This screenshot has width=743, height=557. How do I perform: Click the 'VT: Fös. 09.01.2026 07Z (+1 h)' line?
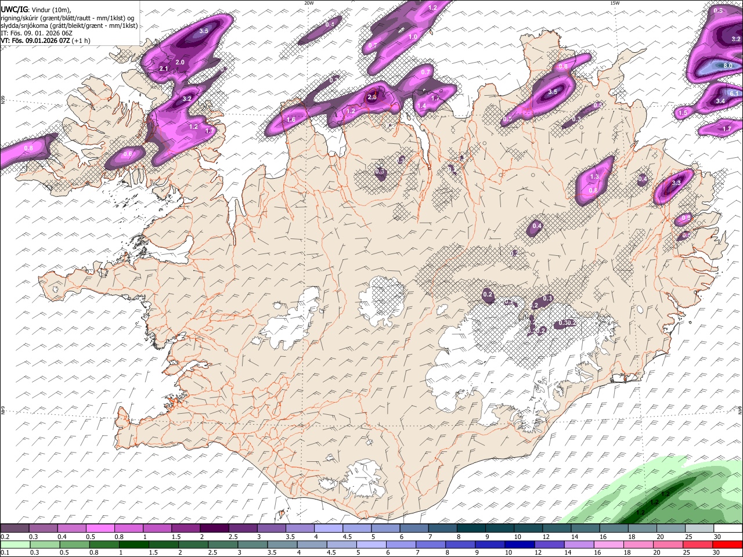[46, 41]
